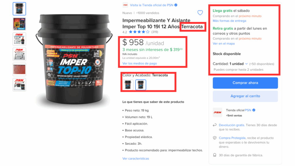The image size is (295, 166).
Task: Open Ver características link
Action: click(136, 159)
